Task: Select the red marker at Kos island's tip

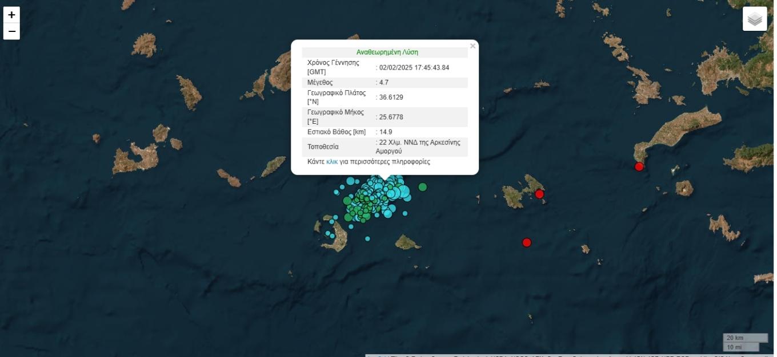Action: pos(639,167)
